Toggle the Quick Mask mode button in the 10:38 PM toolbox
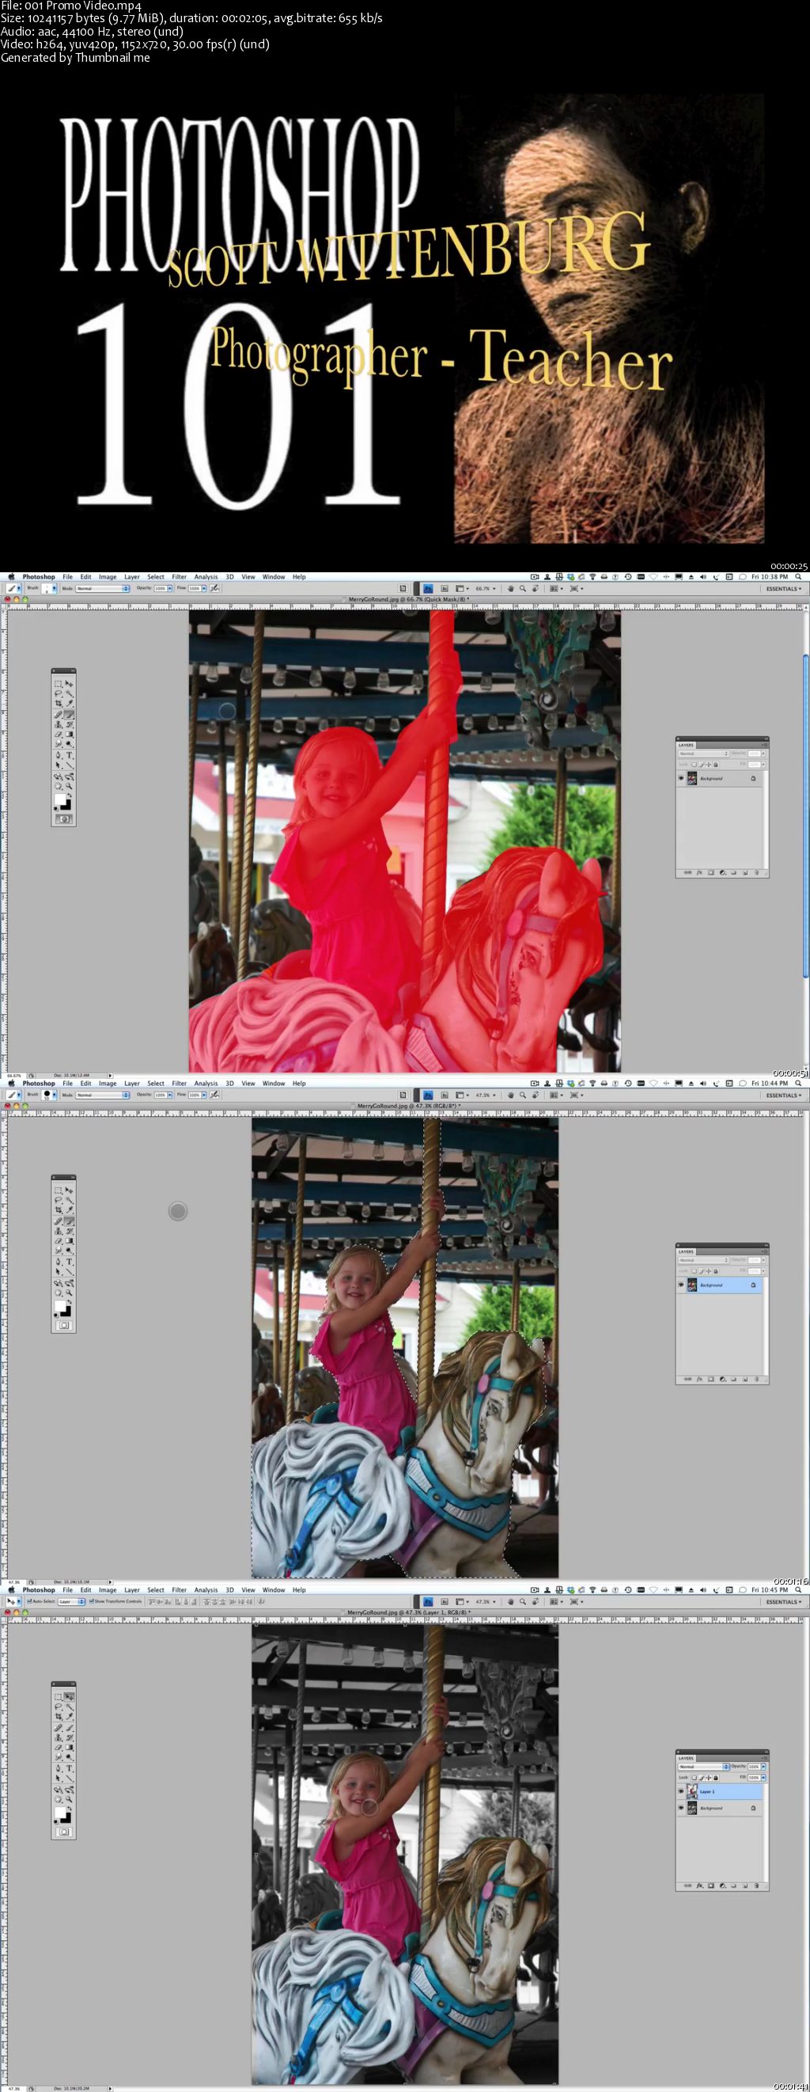 pyautogui.click(x=65, y=819)
